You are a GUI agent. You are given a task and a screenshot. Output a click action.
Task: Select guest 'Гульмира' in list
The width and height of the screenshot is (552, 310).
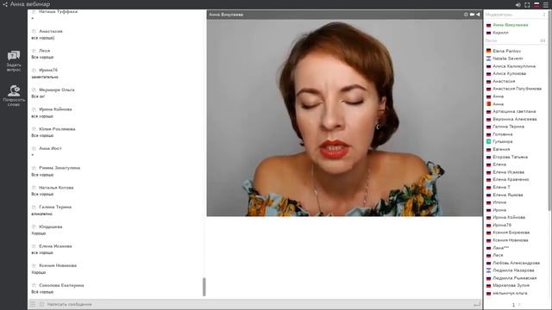tap(502, 141)
